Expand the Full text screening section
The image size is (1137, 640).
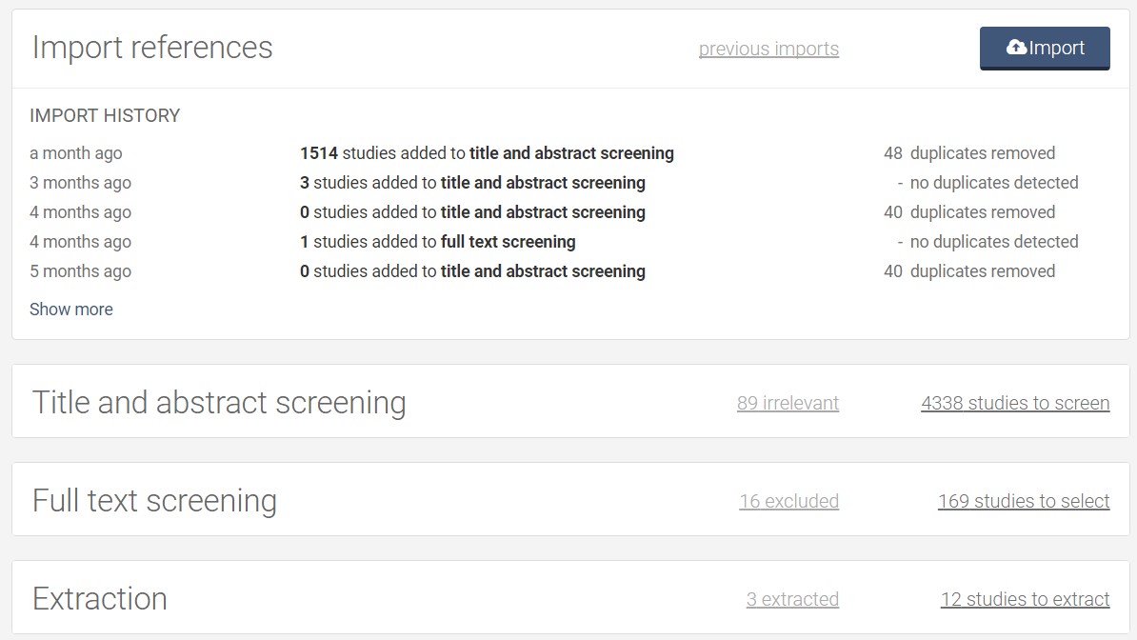(x=154, y=501)
